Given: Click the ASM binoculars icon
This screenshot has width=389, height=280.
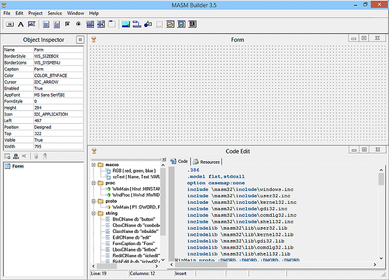Looking at the screenshot, I should pyautogui.click(x=16, y=156).
